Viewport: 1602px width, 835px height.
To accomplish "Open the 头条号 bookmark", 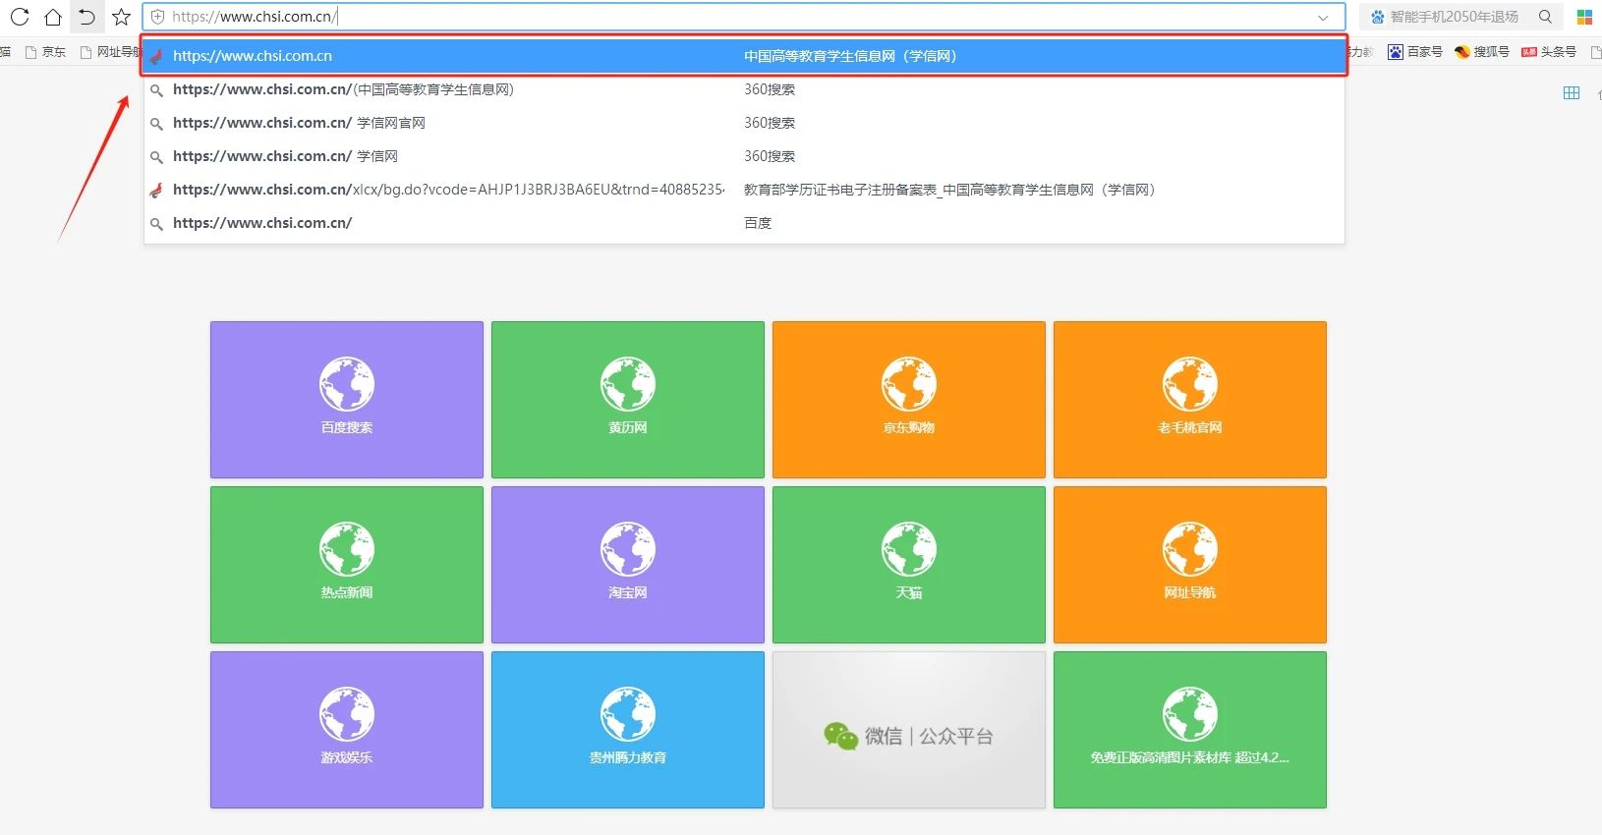I will (1549, 52).
